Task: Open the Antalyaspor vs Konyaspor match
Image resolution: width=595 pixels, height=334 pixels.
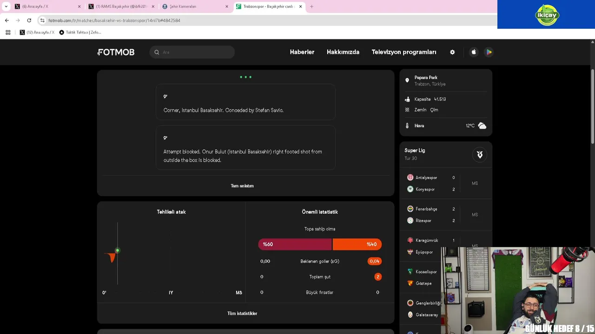Action: click(446, 183)
